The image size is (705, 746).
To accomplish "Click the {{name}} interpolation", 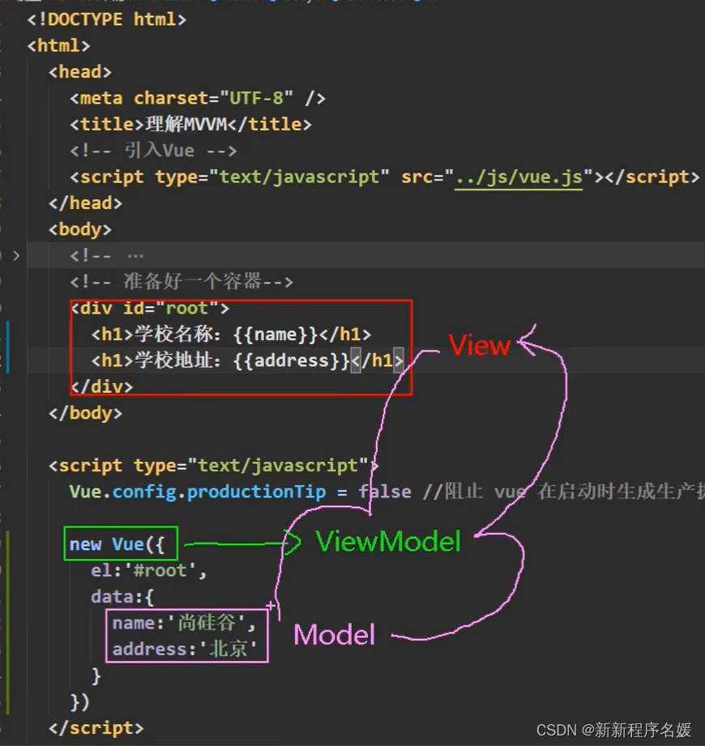I will click(276, 335).
